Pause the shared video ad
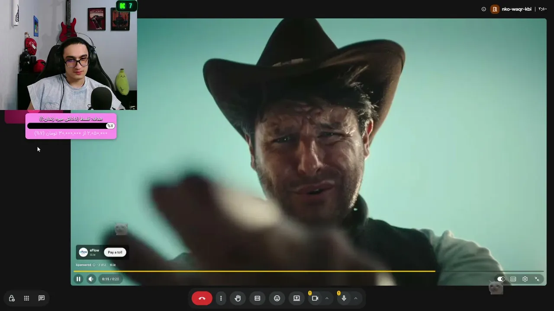Viewport: 554px width, 311px height. point(78,279)
